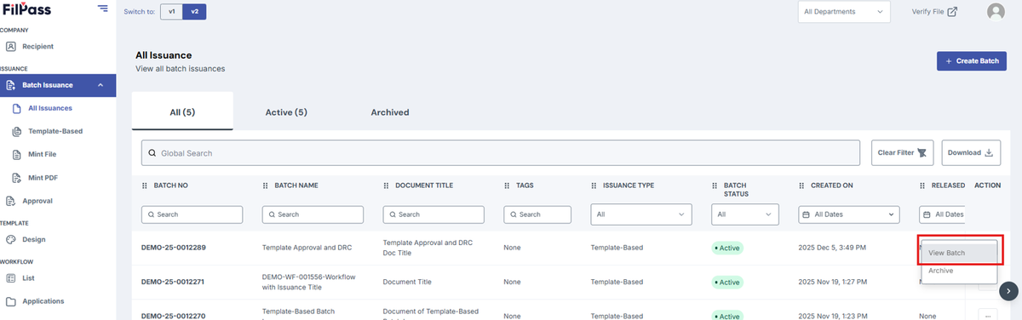Click the Batch Name search field
Image resolution: width=1022 pixels, height=320 pixels.
(313, 214)
